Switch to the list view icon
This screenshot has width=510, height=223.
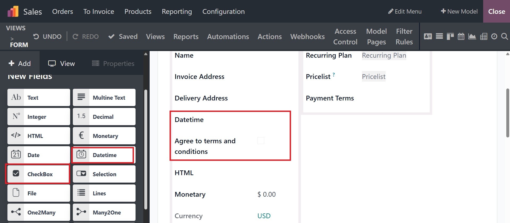439,36
